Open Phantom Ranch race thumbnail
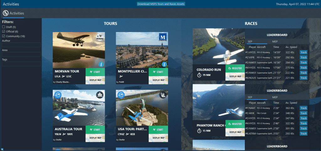Screen dimensions: 321x151 click(218, 102)
